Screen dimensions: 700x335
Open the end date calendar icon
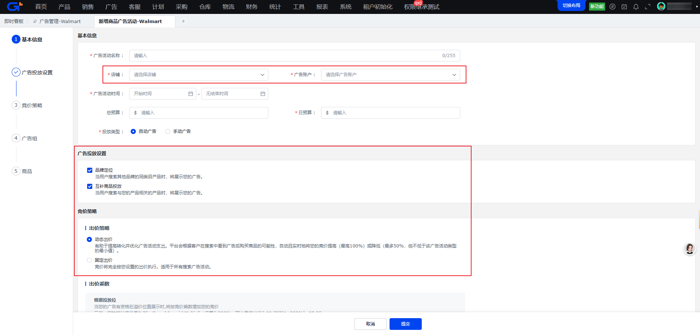click(x=263, y=94)
